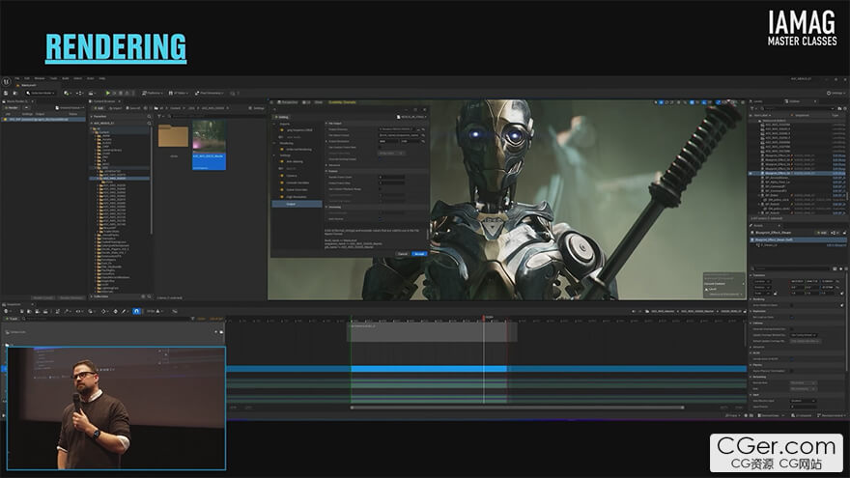The image size is (850, 478).
Task: Open the Sequencer wrench actions icon
Action: point(68,311)
